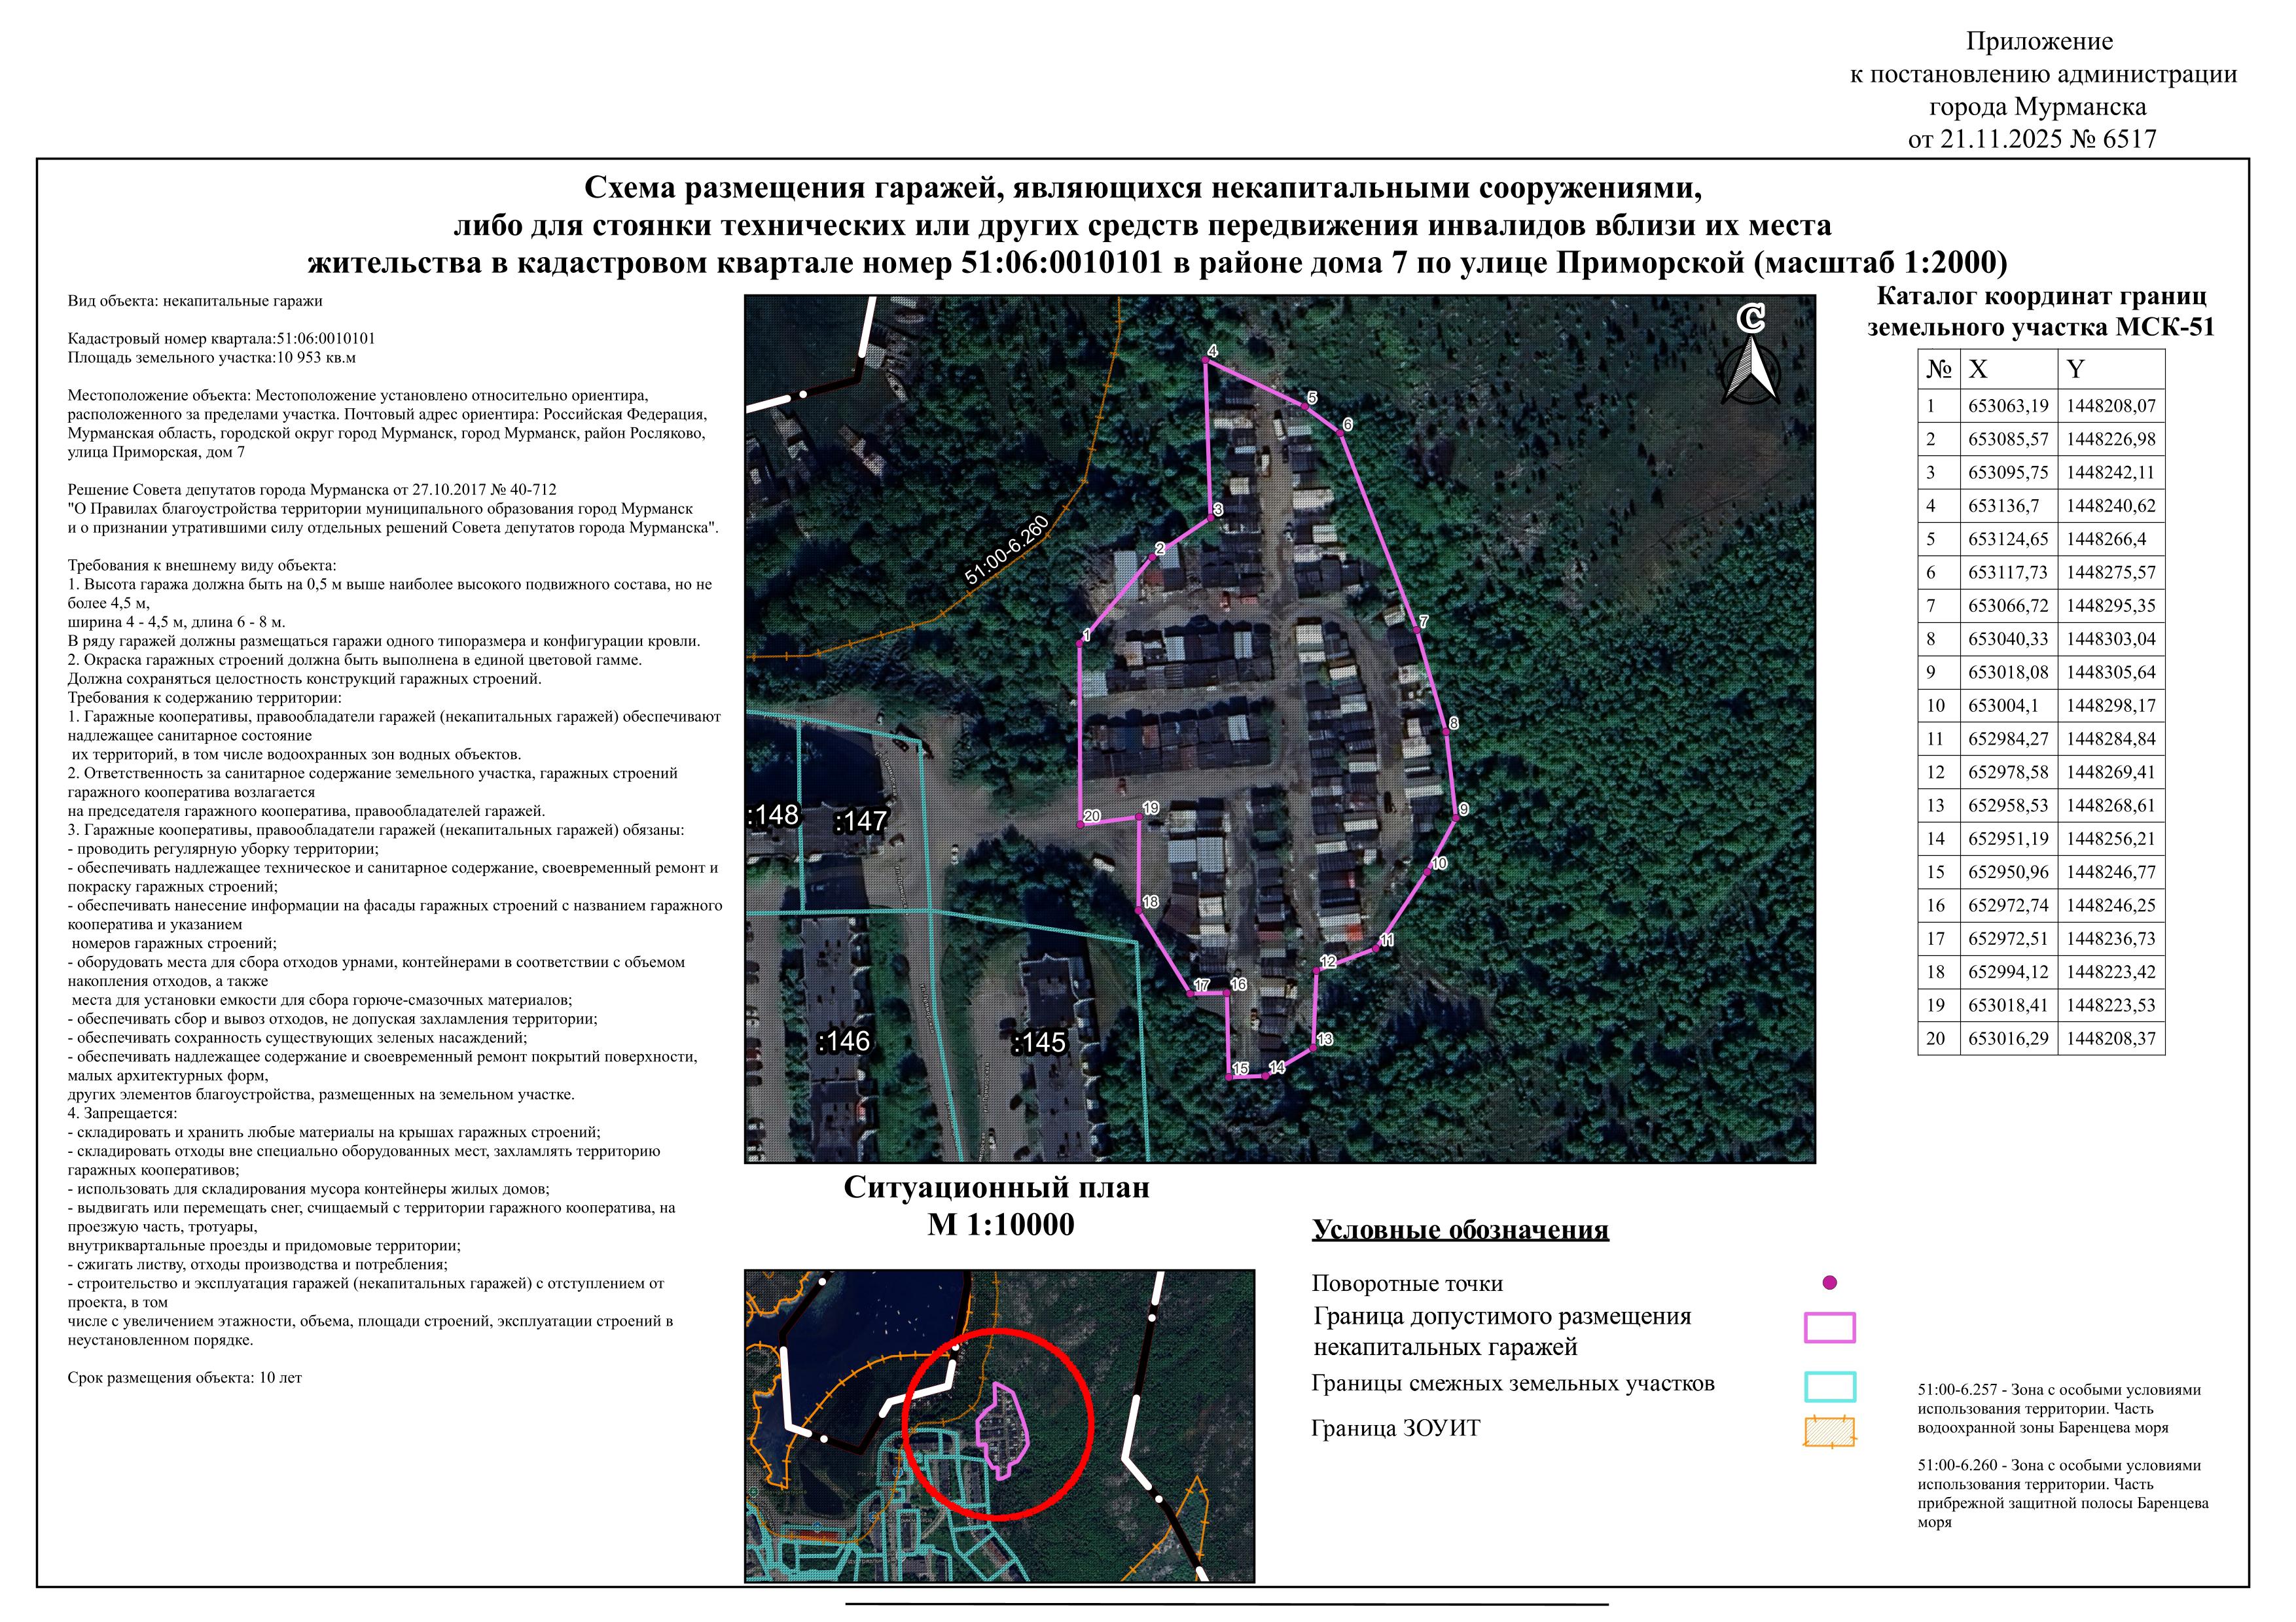Click the 51:00-6.260 zone label on map
Screen dimensions: 2296x1622
click(1006, 551)
